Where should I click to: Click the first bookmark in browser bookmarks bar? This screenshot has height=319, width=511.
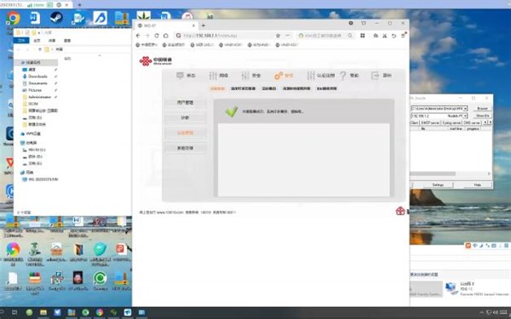point(146,45)
